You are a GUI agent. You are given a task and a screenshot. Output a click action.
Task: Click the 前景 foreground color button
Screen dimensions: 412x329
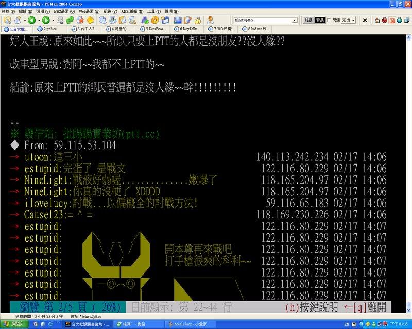coord(308,20)
